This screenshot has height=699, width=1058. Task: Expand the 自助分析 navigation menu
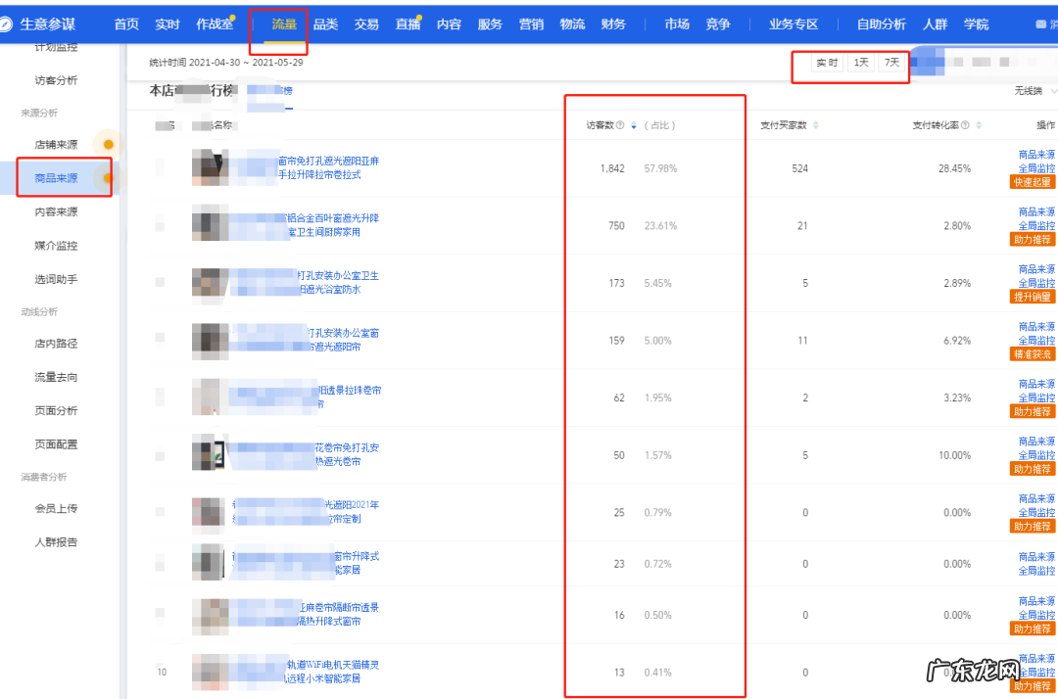882,23
